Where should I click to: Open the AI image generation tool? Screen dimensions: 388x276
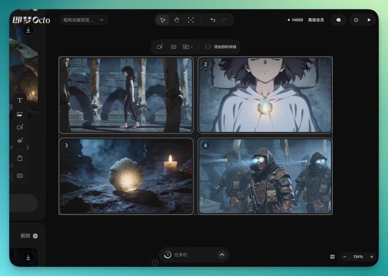point(20,114)
